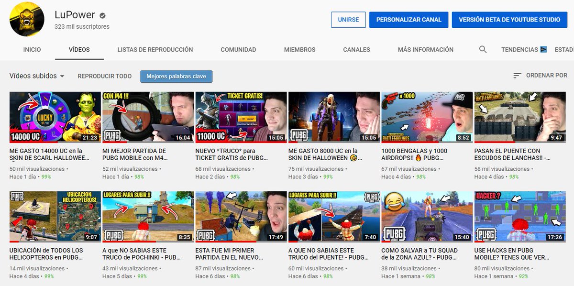The image size is (574, 286).
Task: Click the LuPower channel name
Action: coord(75,15)
